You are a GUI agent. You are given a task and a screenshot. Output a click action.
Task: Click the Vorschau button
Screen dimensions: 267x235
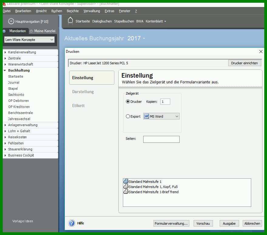(203, 223)
